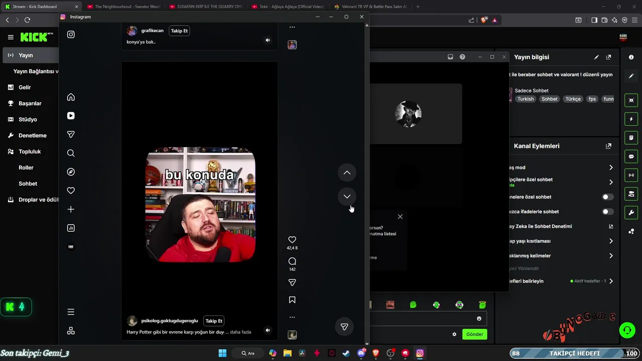The width and height of the screenshot is (642, 361).
Task: Like the psikolog.goktugdugeroglu reel
Action: pos(292,240)
